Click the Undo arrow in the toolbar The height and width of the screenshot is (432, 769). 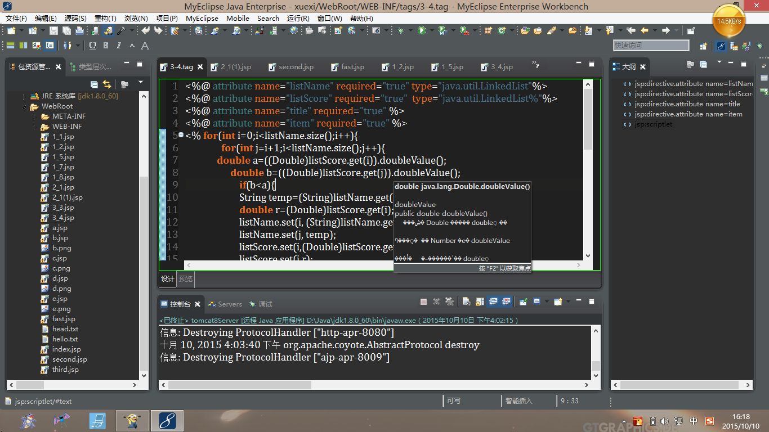(x=146, y=31)
